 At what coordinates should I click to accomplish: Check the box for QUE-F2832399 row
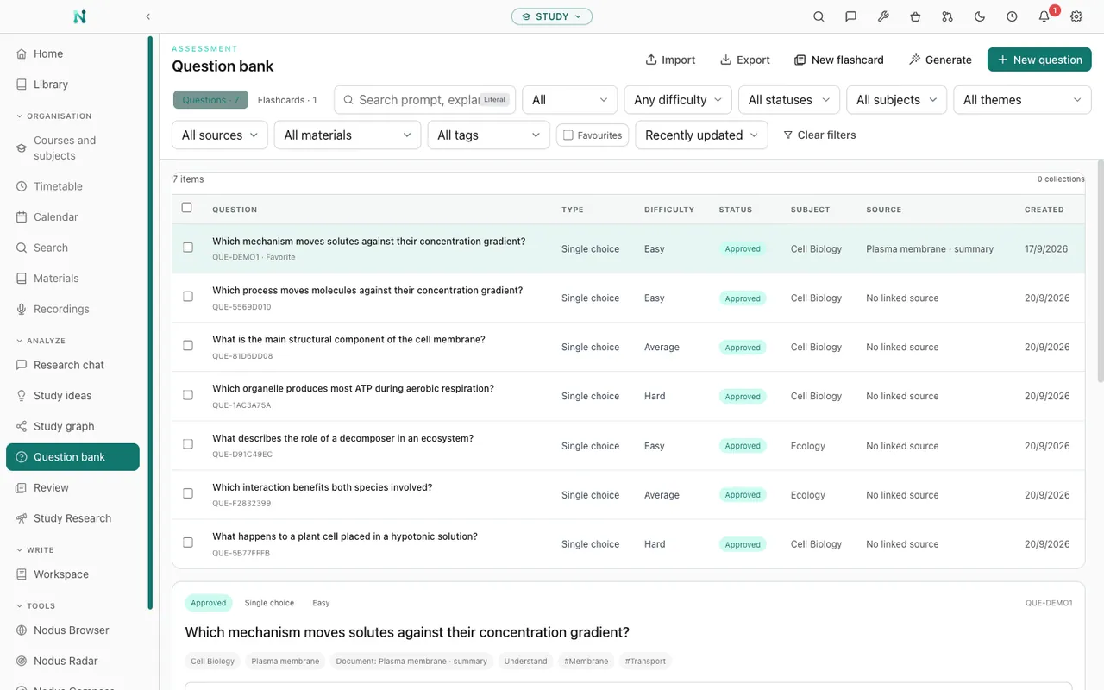(188, 493)
